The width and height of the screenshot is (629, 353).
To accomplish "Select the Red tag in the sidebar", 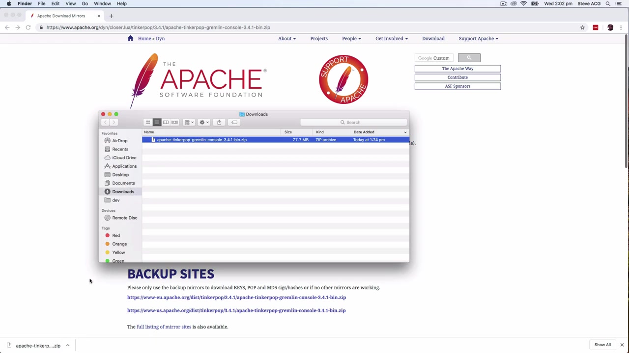I will click(x=116, y=235).
